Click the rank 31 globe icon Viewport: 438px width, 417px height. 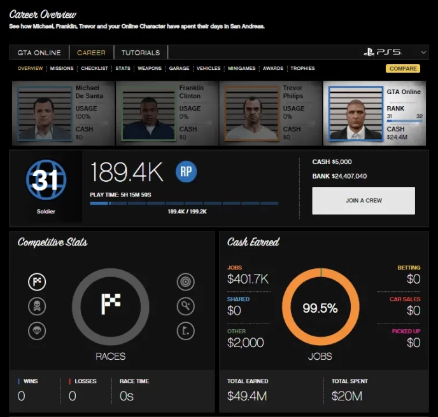[x=46, y=180]
